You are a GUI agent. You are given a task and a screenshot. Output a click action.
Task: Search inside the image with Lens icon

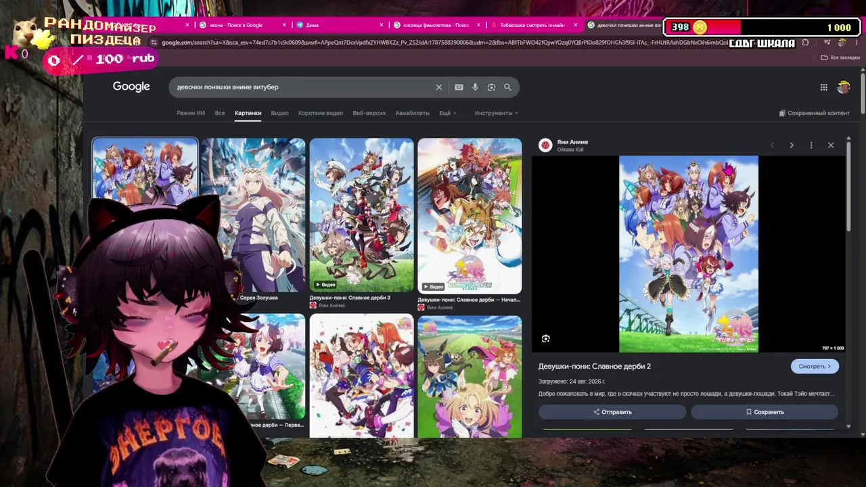pyautogui.click(x=546, y=339)
